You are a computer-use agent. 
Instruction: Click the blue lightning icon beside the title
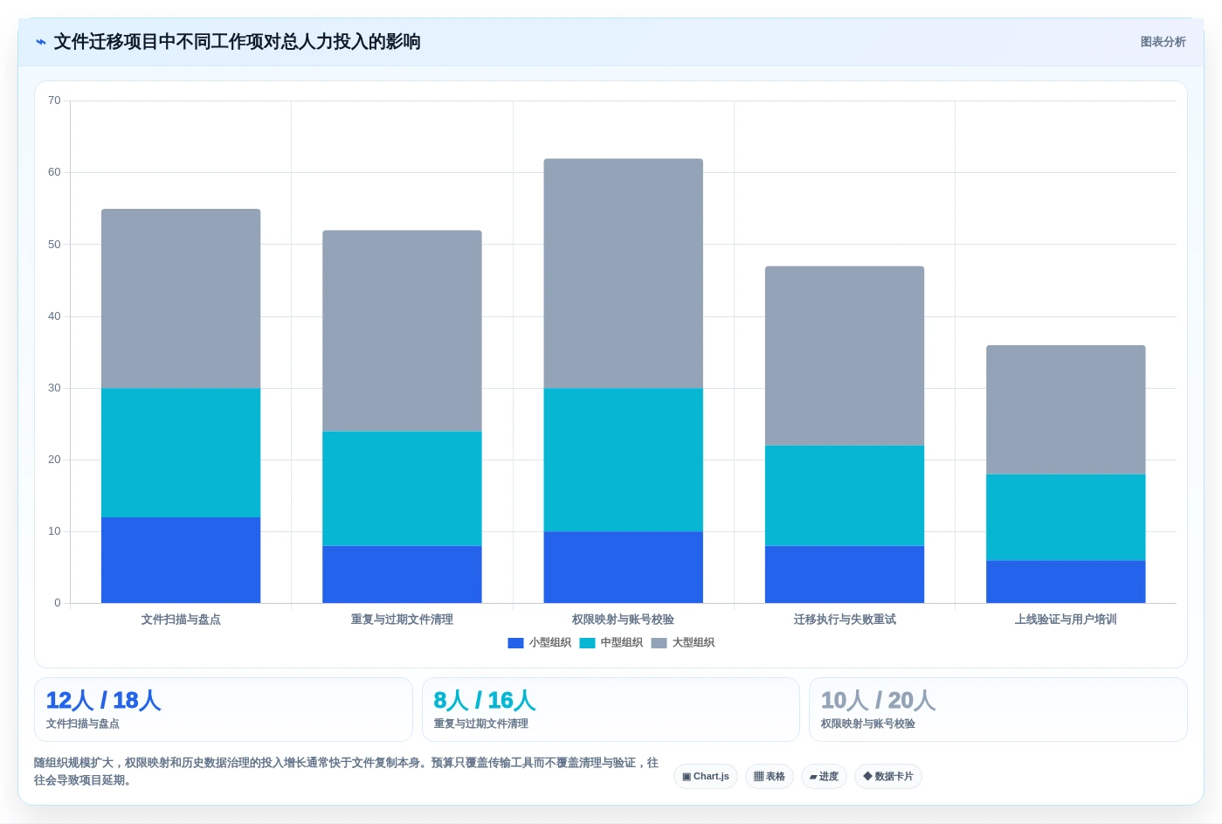coord(41,42)
